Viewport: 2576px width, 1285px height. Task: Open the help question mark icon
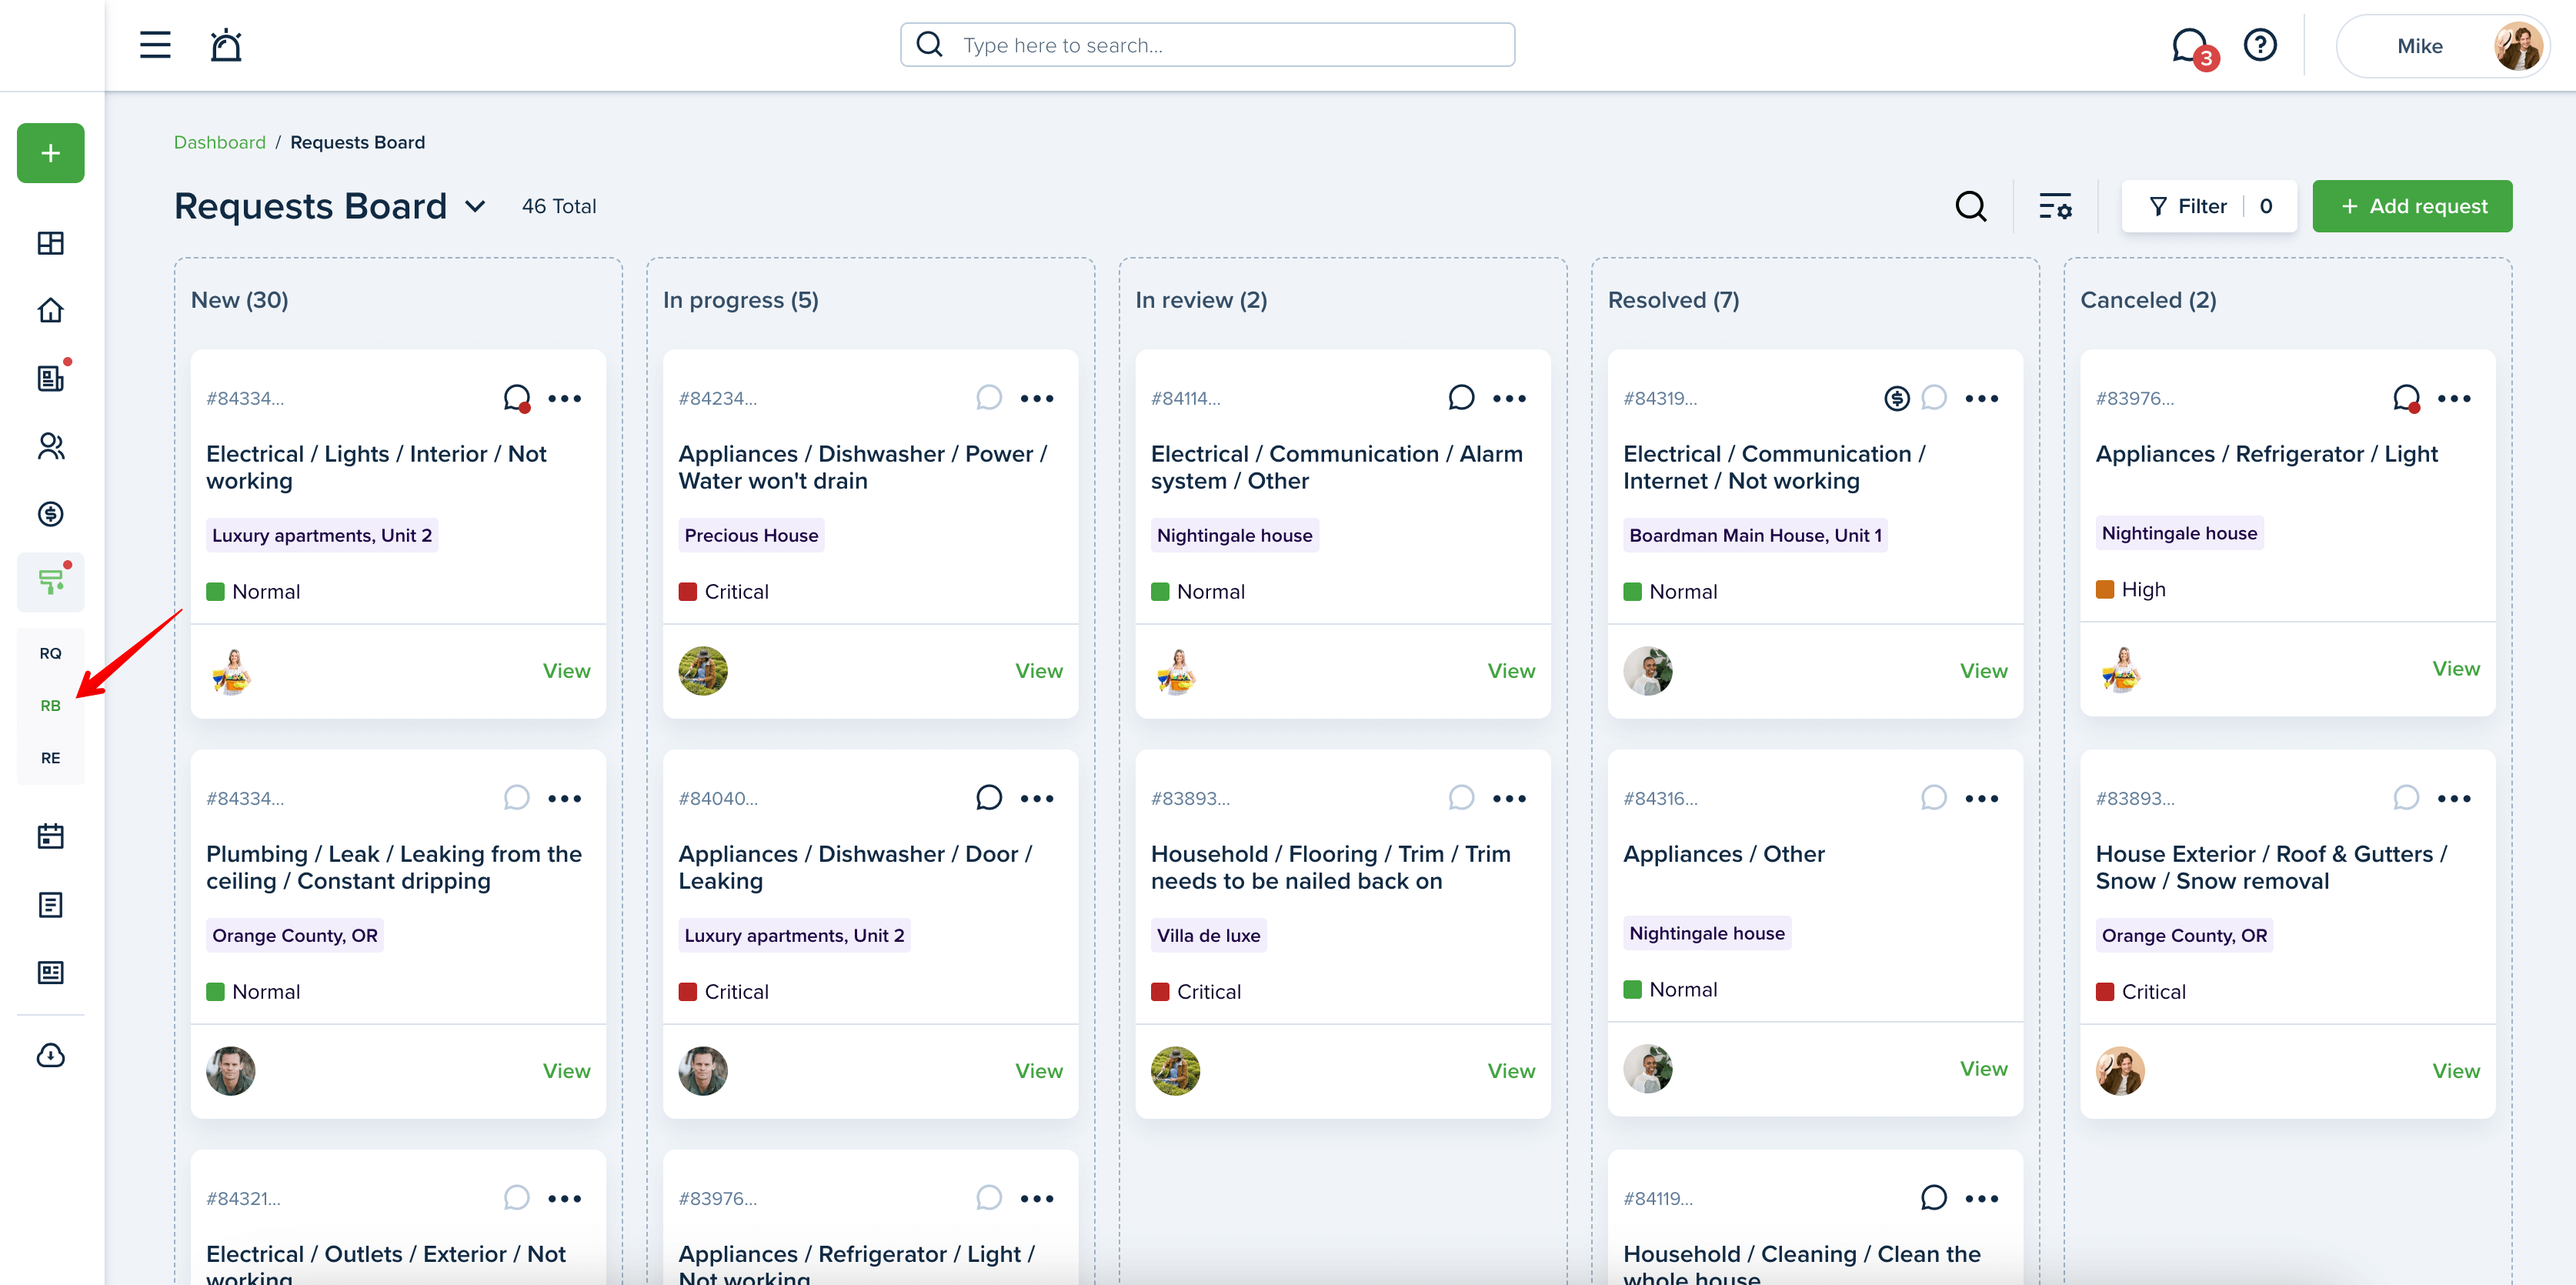2260,45
